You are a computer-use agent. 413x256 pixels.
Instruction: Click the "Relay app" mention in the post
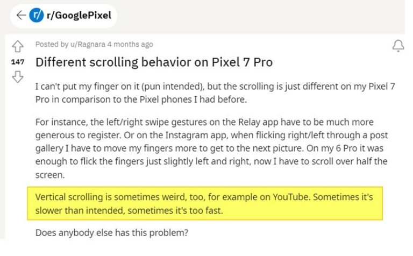pyautogui.click(x=258, y=122)
